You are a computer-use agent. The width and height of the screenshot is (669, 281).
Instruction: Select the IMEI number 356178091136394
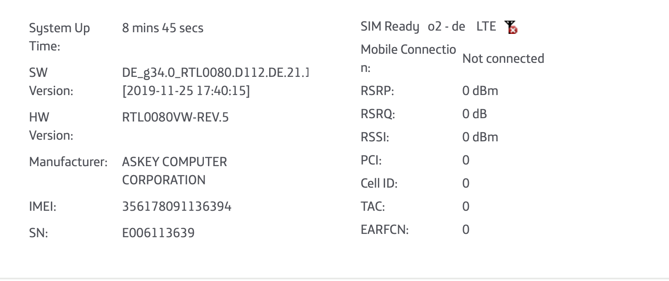pos(177,206)
